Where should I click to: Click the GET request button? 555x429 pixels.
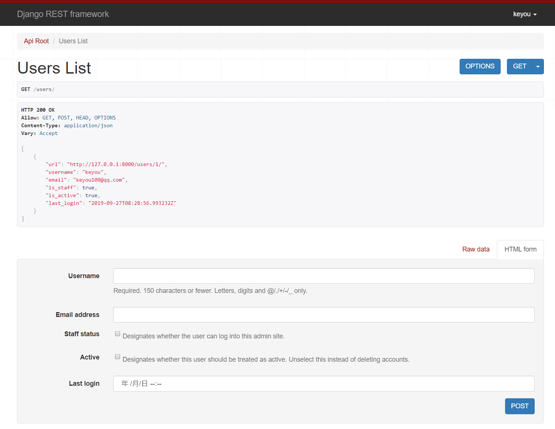pos(519,67)
